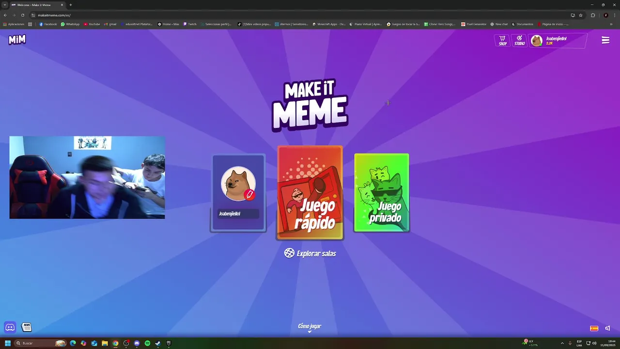This screenshot has height=349, width=620.
Task: Open the YouTube bookmark
Action: click(x=92, y=24)
